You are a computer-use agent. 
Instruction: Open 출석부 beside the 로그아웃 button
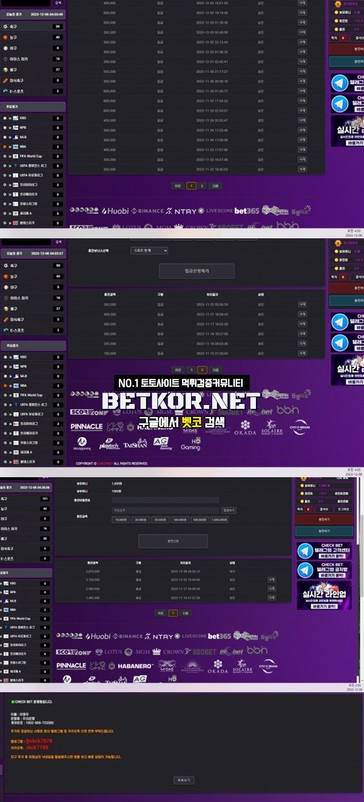point(324,509)
